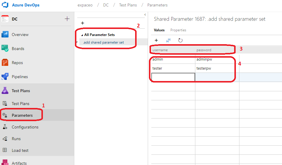The image size is (282, 165).
Task: Open Test Plans hub heading
Action: coord(21,91)
